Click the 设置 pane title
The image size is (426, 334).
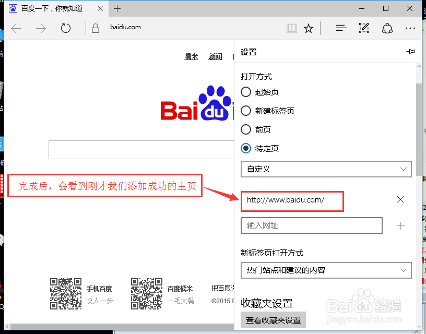click(249, 52)
